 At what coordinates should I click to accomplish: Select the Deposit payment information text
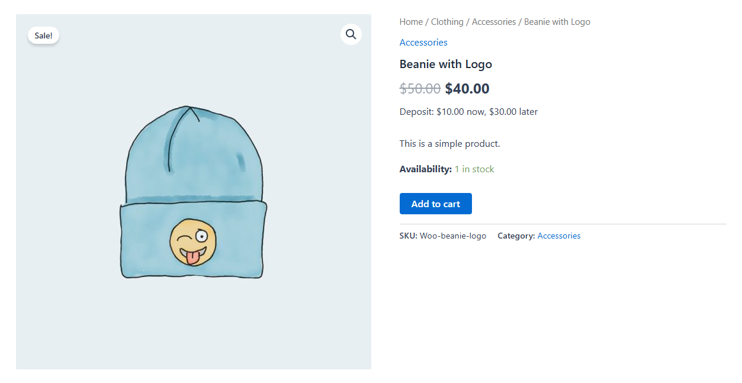pyautogui.click(x=468, y=111)
